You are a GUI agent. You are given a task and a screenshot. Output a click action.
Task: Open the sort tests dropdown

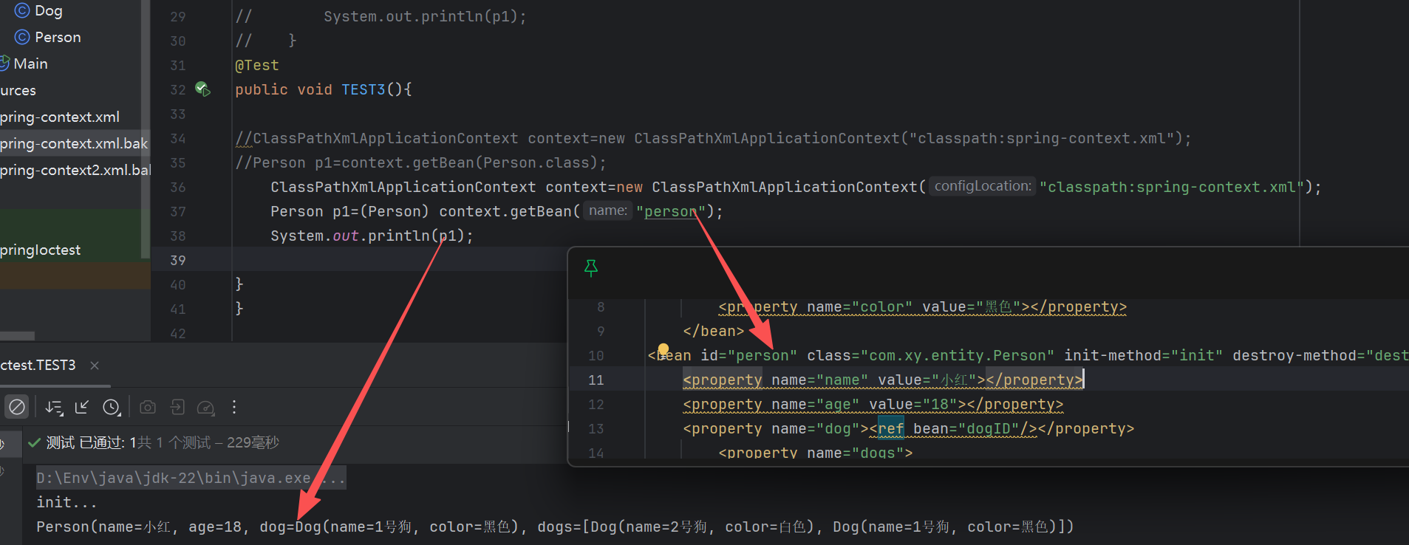[54, 407]
